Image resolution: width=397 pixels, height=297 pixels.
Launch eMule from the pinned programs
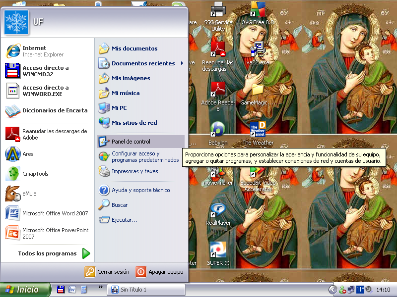[x=29, y=194]
